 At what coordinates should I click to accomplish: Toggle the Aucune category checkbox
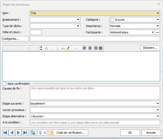coord(112,20)
